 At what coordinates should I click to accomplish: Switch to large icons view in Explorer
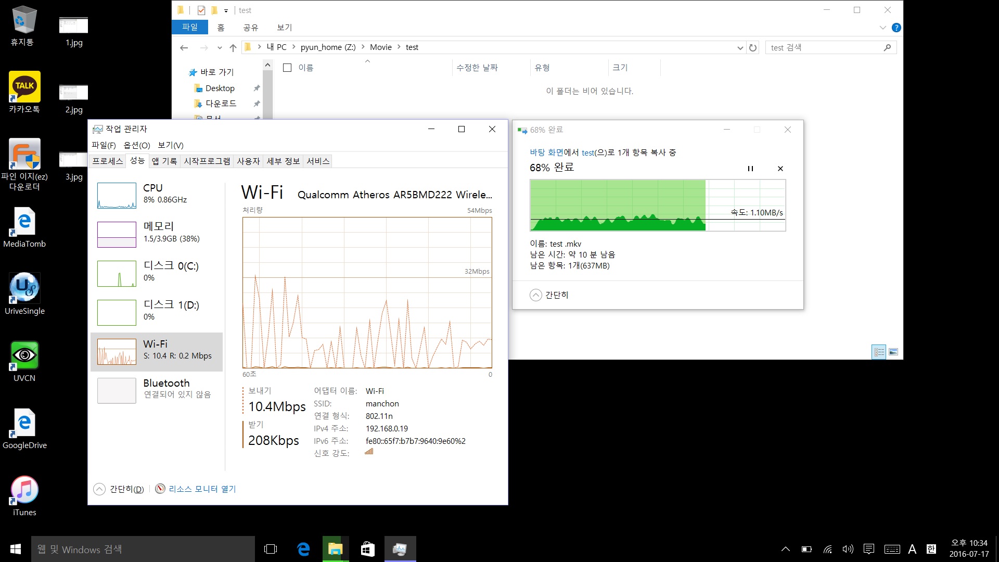[893, 352]
